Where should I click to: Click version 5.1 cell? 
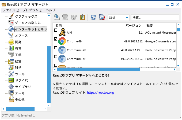[x=141, y=33]
